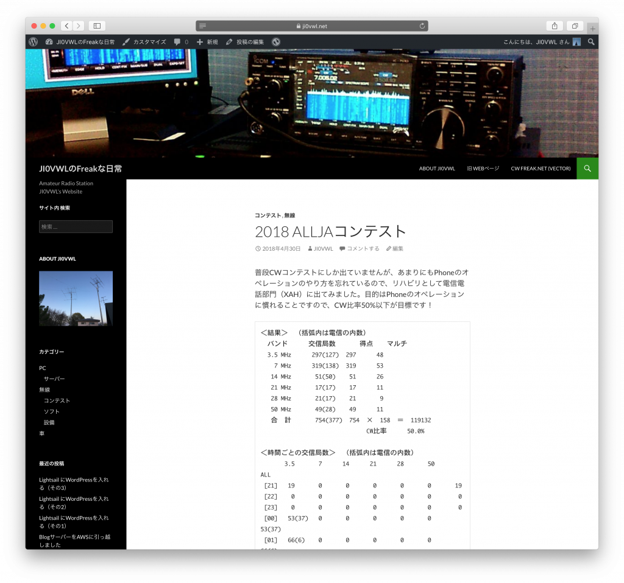Open JI0VWLのFreakな日常 dashboard menu
Screen dimensions: 624x583
(x=80, y=42)
